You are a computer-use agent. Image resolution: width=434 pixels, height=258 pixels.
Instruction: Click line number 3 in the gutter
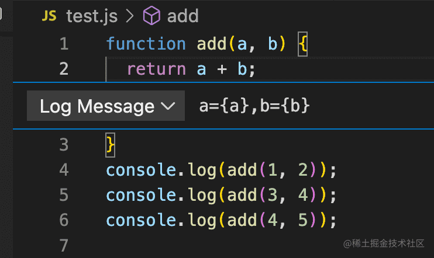[64, 144]
